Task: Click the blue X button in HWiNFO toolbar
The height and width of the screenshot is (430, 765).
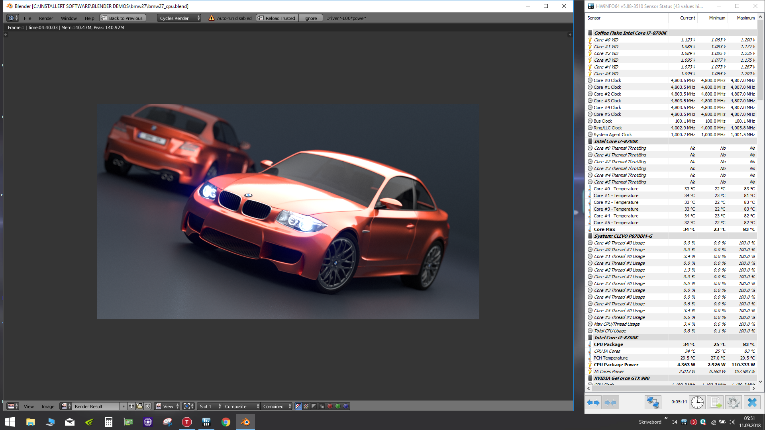Action: click(752, 403)
